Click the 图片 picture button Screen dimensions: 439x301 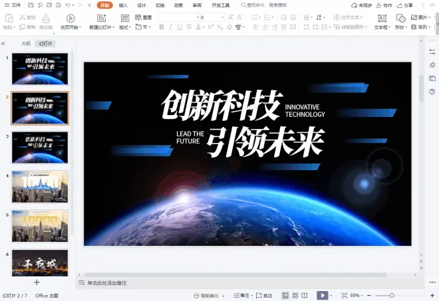pyautogui.click(x=420, y=17)
